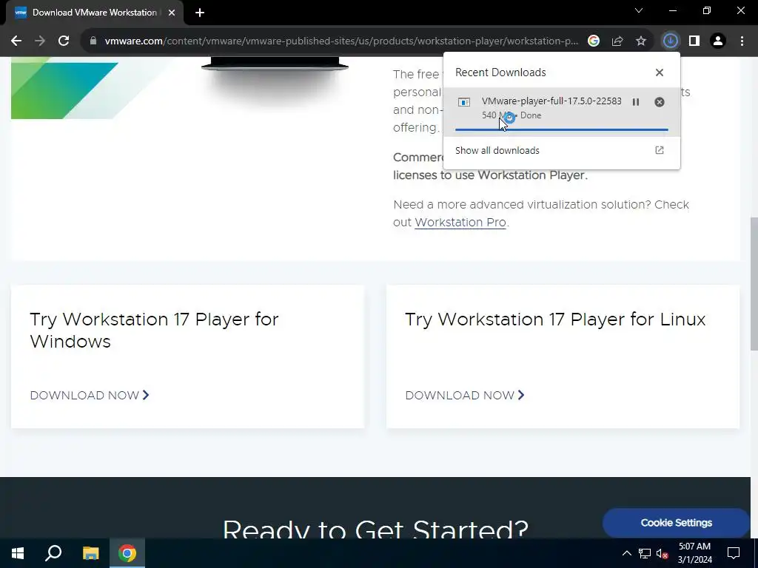Select the Download VMware Workstation tab
Viewport: 758px width, 568px height.
tap(94, 13)
